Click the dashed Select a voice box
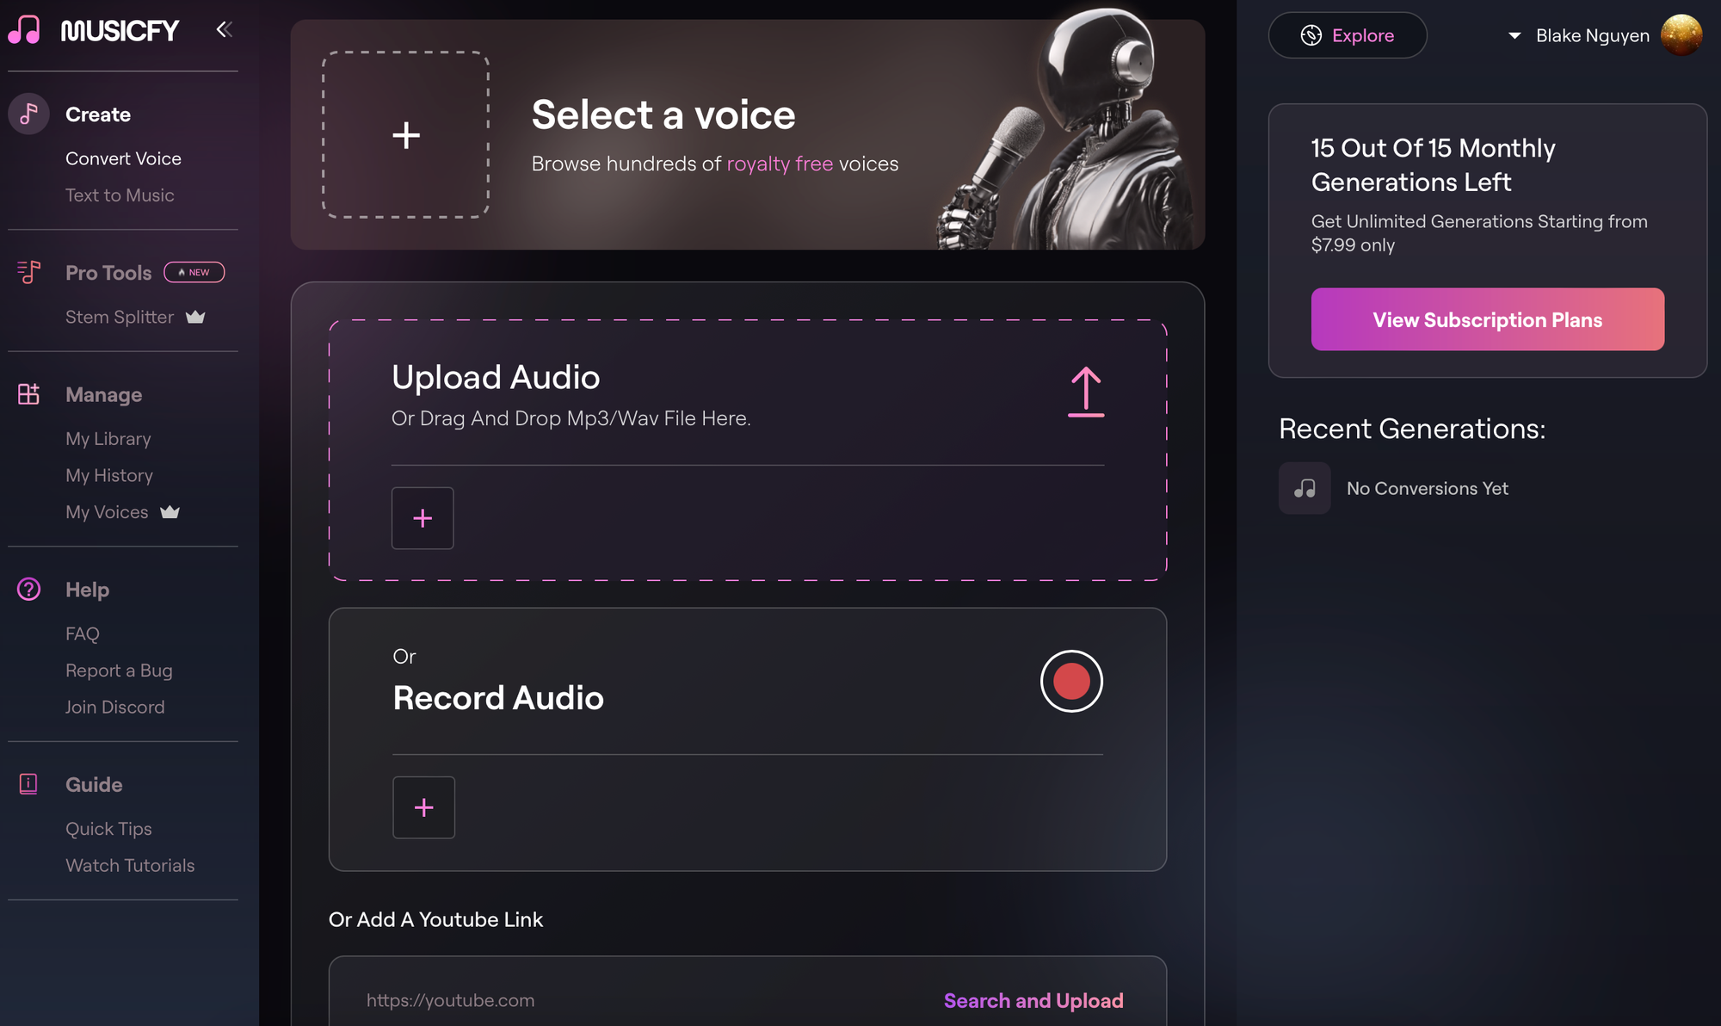This screenshot has width=1721, height=1026. pos(405,135)
